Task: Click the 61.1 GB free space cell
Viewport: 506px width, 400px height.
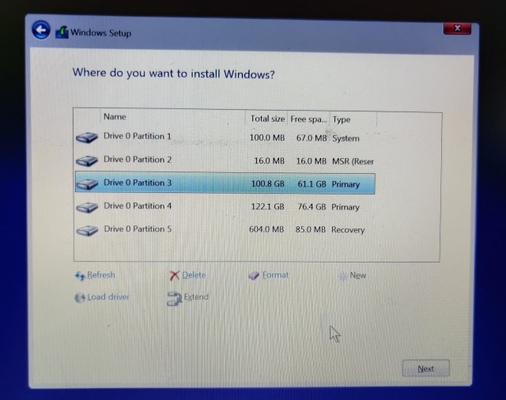Action: (x=312, y=184)
